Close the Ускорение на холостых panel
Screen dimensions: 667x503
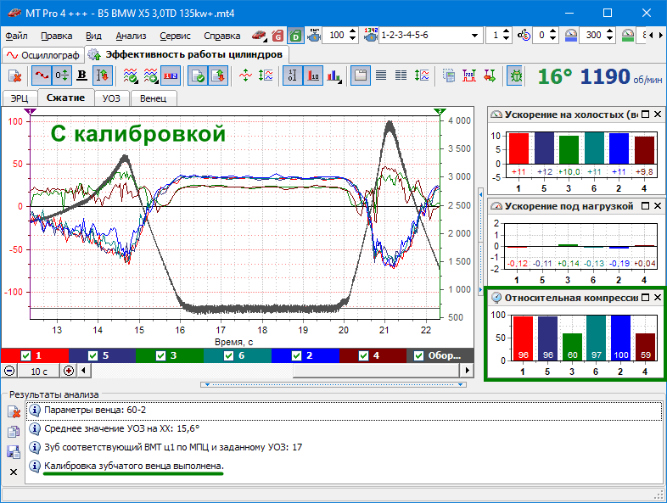coord(658,114)
